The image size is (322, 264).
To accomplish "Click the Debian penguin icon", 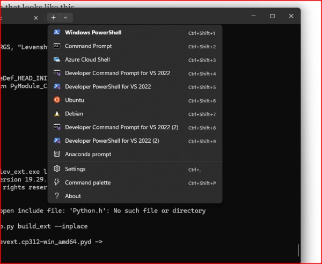I will click(56, 114).
